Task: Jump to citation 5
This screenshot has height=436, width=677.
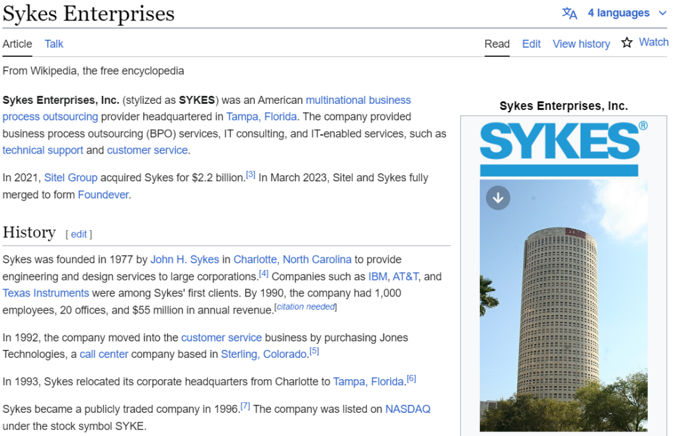Action: point(314,351)
